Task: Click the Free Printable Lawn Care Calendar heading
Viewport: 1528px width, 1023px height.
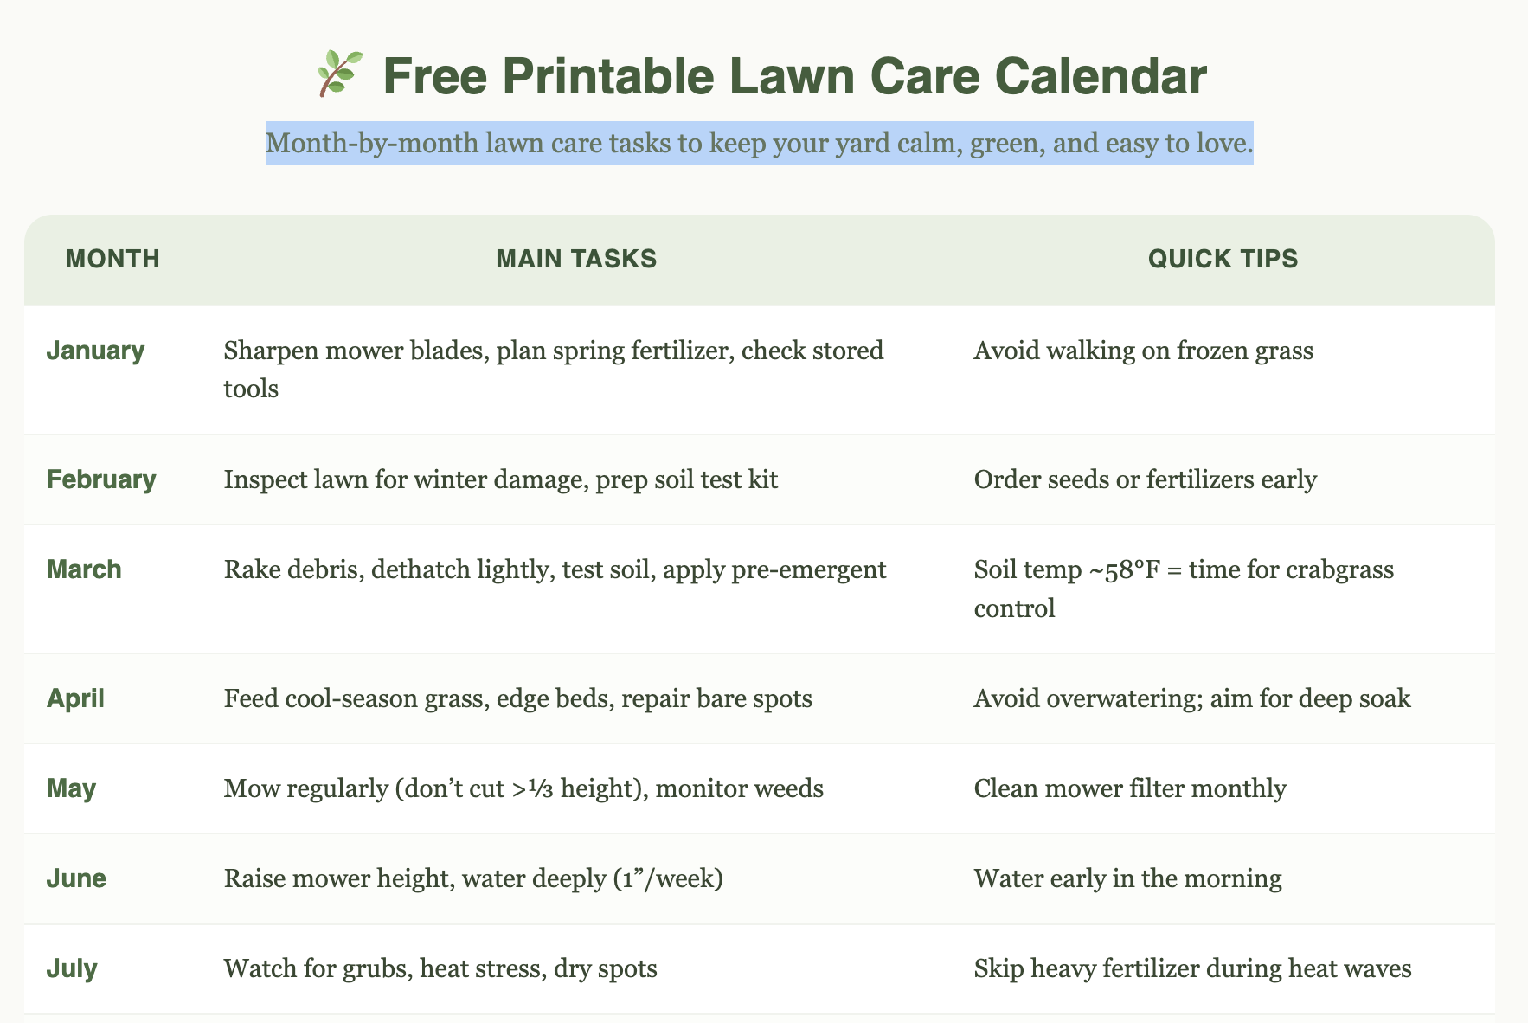Action: 761,76
